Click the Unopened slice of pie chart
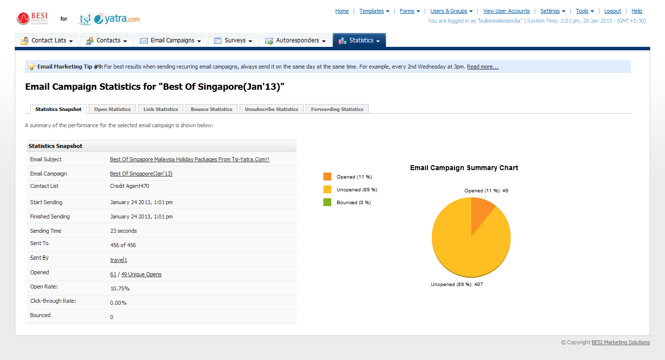Viewport: 665px width, 360px height. [463, 247]
